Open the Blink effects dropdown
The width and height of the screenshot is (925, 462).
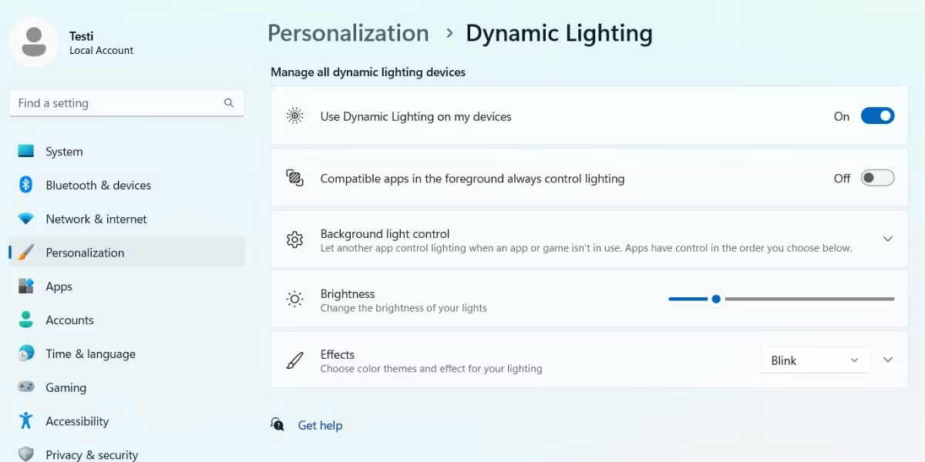pos(814,360)
